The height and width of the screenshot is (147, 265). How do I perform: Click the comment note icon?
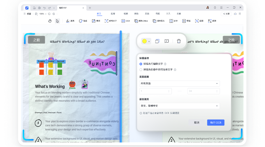(167, 41)
